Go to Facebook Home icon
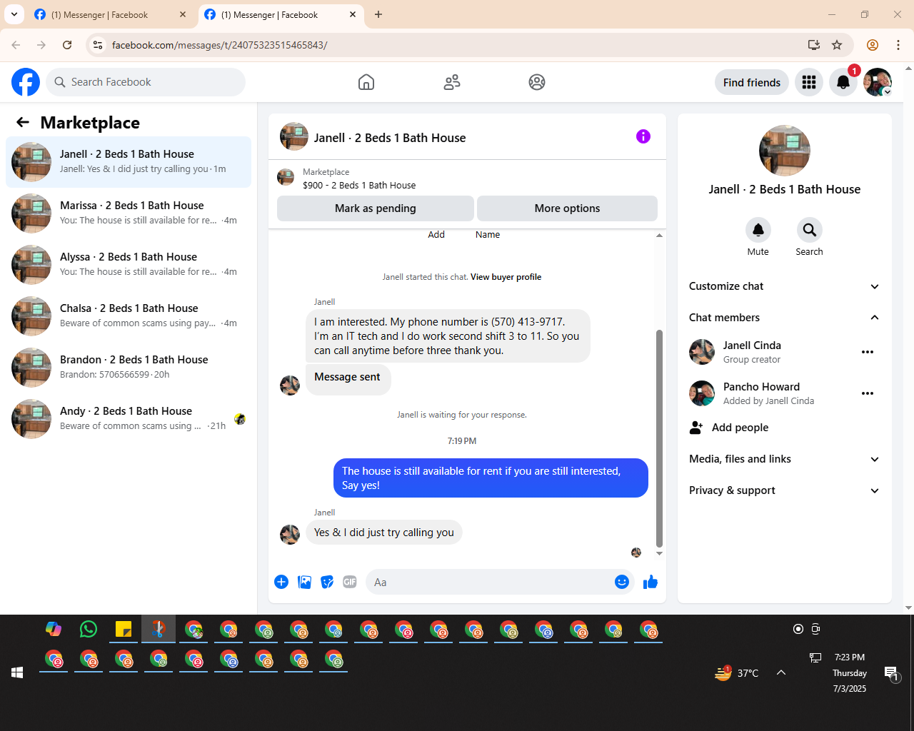 coord(366,82)
